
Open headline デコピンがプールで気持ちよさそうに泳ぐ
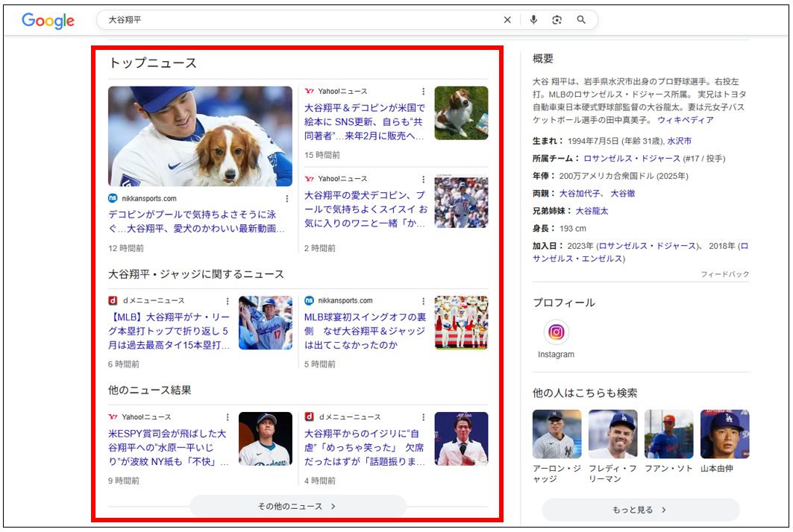coord(196,221)
